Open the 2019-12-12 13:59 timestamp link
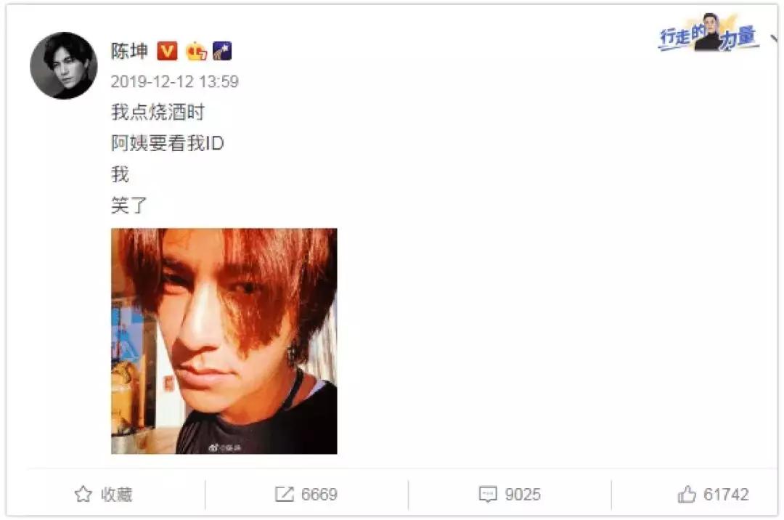784x520 pixels. tap(174, 81)
